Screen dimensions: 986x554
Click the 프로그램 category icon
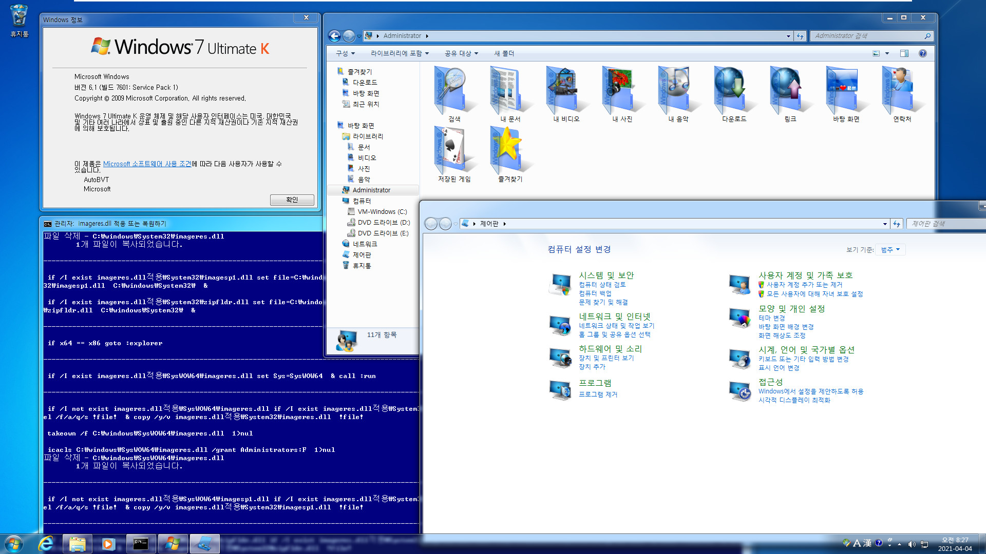(560, 390)
